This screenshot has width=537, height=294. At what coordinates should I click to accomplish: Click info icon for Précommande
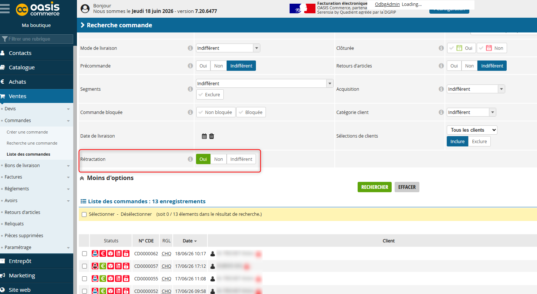click(190, 66)
